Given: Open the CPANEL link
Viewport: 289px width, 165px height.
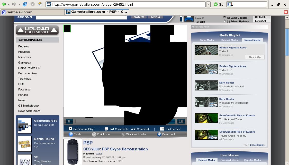Looking at the screenshot, I should pos(260,17).
